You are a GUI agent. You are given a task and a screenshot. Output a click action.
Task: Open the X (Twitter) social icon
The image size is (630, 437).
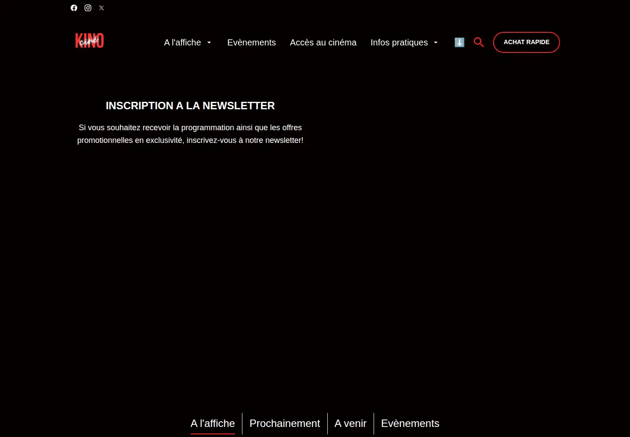coord(101,8)
